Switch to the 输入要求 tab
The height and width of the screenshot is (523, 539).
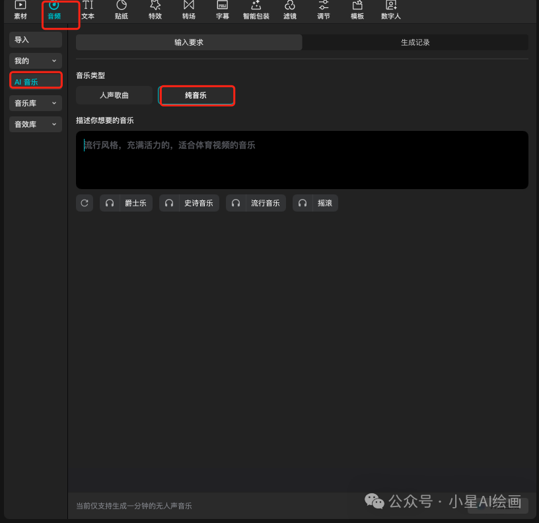click(x=188, y=42)
